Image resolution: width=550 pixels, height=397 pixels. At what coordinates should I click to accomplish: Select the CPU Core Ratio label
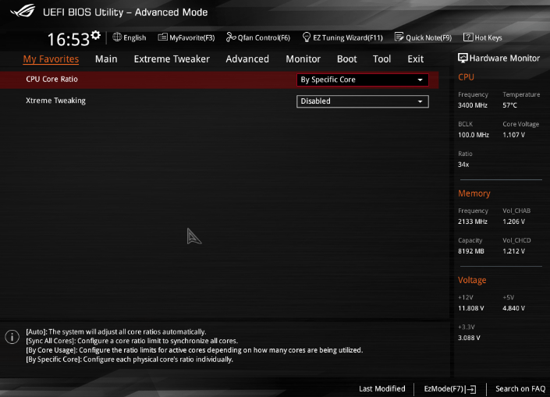(51, 80)
